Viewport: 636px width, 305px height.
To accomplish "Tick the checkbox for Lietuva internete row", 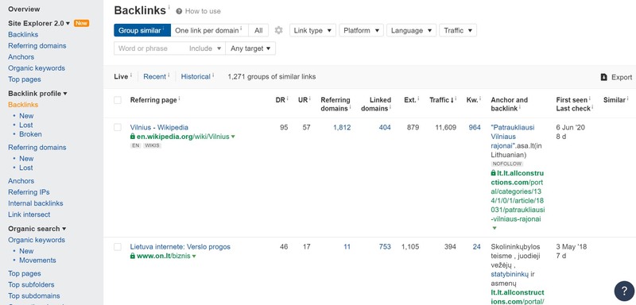I will pos(118,247).
